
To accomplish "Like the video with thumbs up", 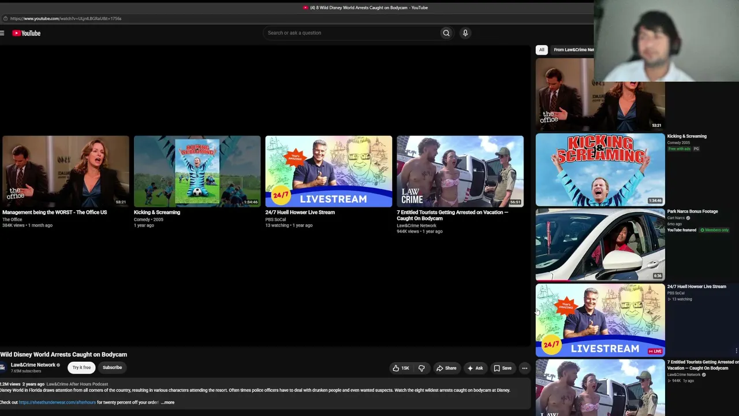I will pos(401,368).
